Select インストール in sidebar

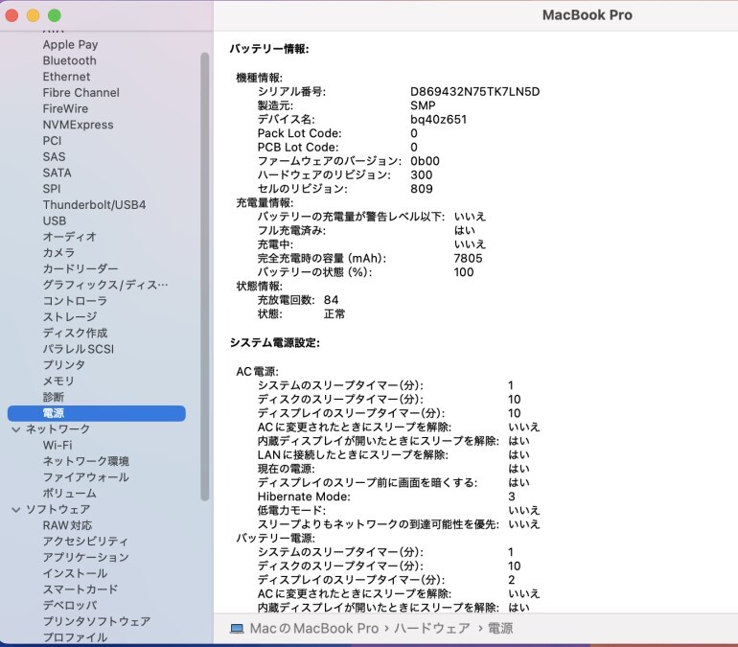75,573
